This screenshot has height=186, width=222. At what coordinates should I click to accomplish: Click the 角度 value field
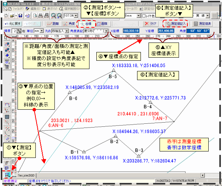point(198,31)
